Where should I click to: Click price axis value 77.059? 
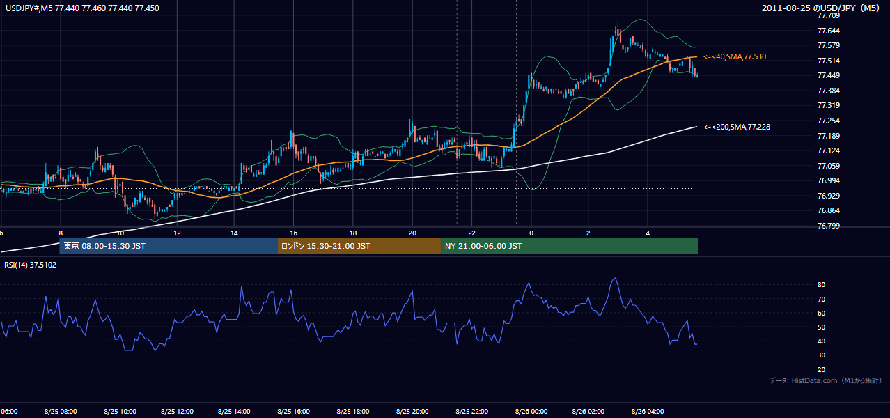coord(827,166)
